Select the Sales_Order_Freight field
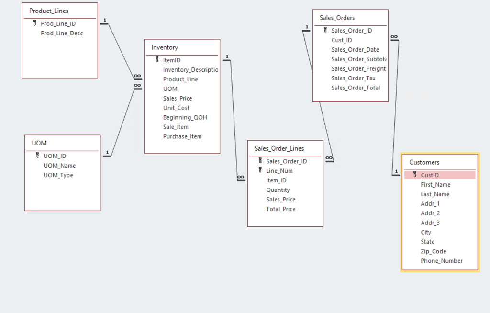The width and height of the screenshot is (490, 313). (358, 69)
